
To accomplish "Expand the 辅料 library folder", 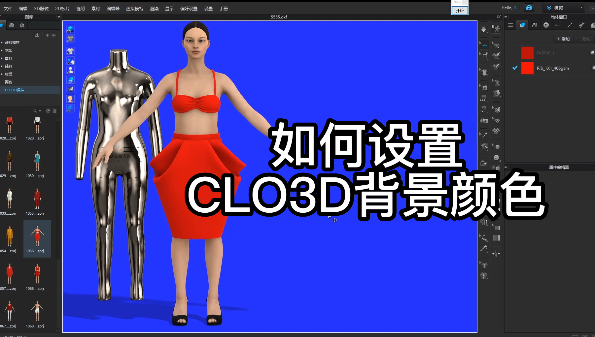I will coord(2,66).
